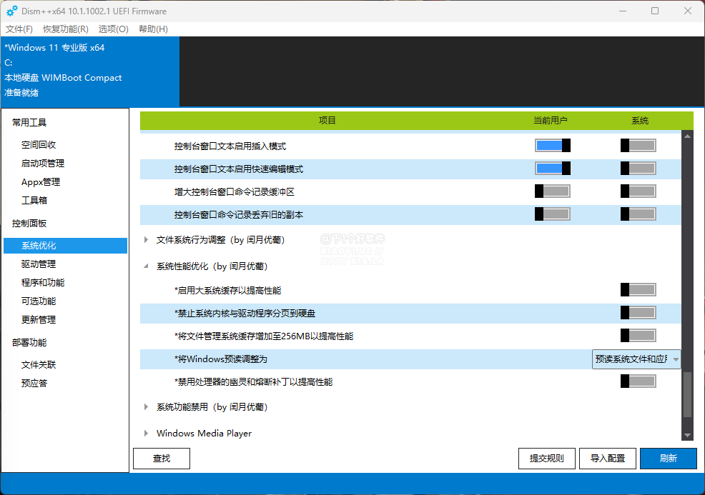705x495 pixels.
Task: Click scrollbar down arrow in settings list
Action: (x=687, y=435)
